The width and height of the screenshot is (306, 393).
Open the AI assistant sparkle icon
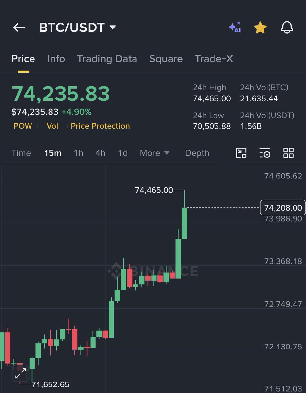tap(235, 28)
